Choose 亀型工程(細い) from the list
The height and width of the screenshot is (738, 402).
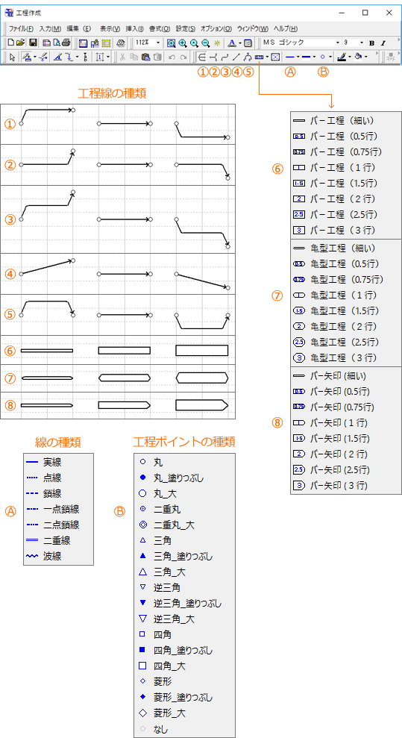click(x=335, y=248)
